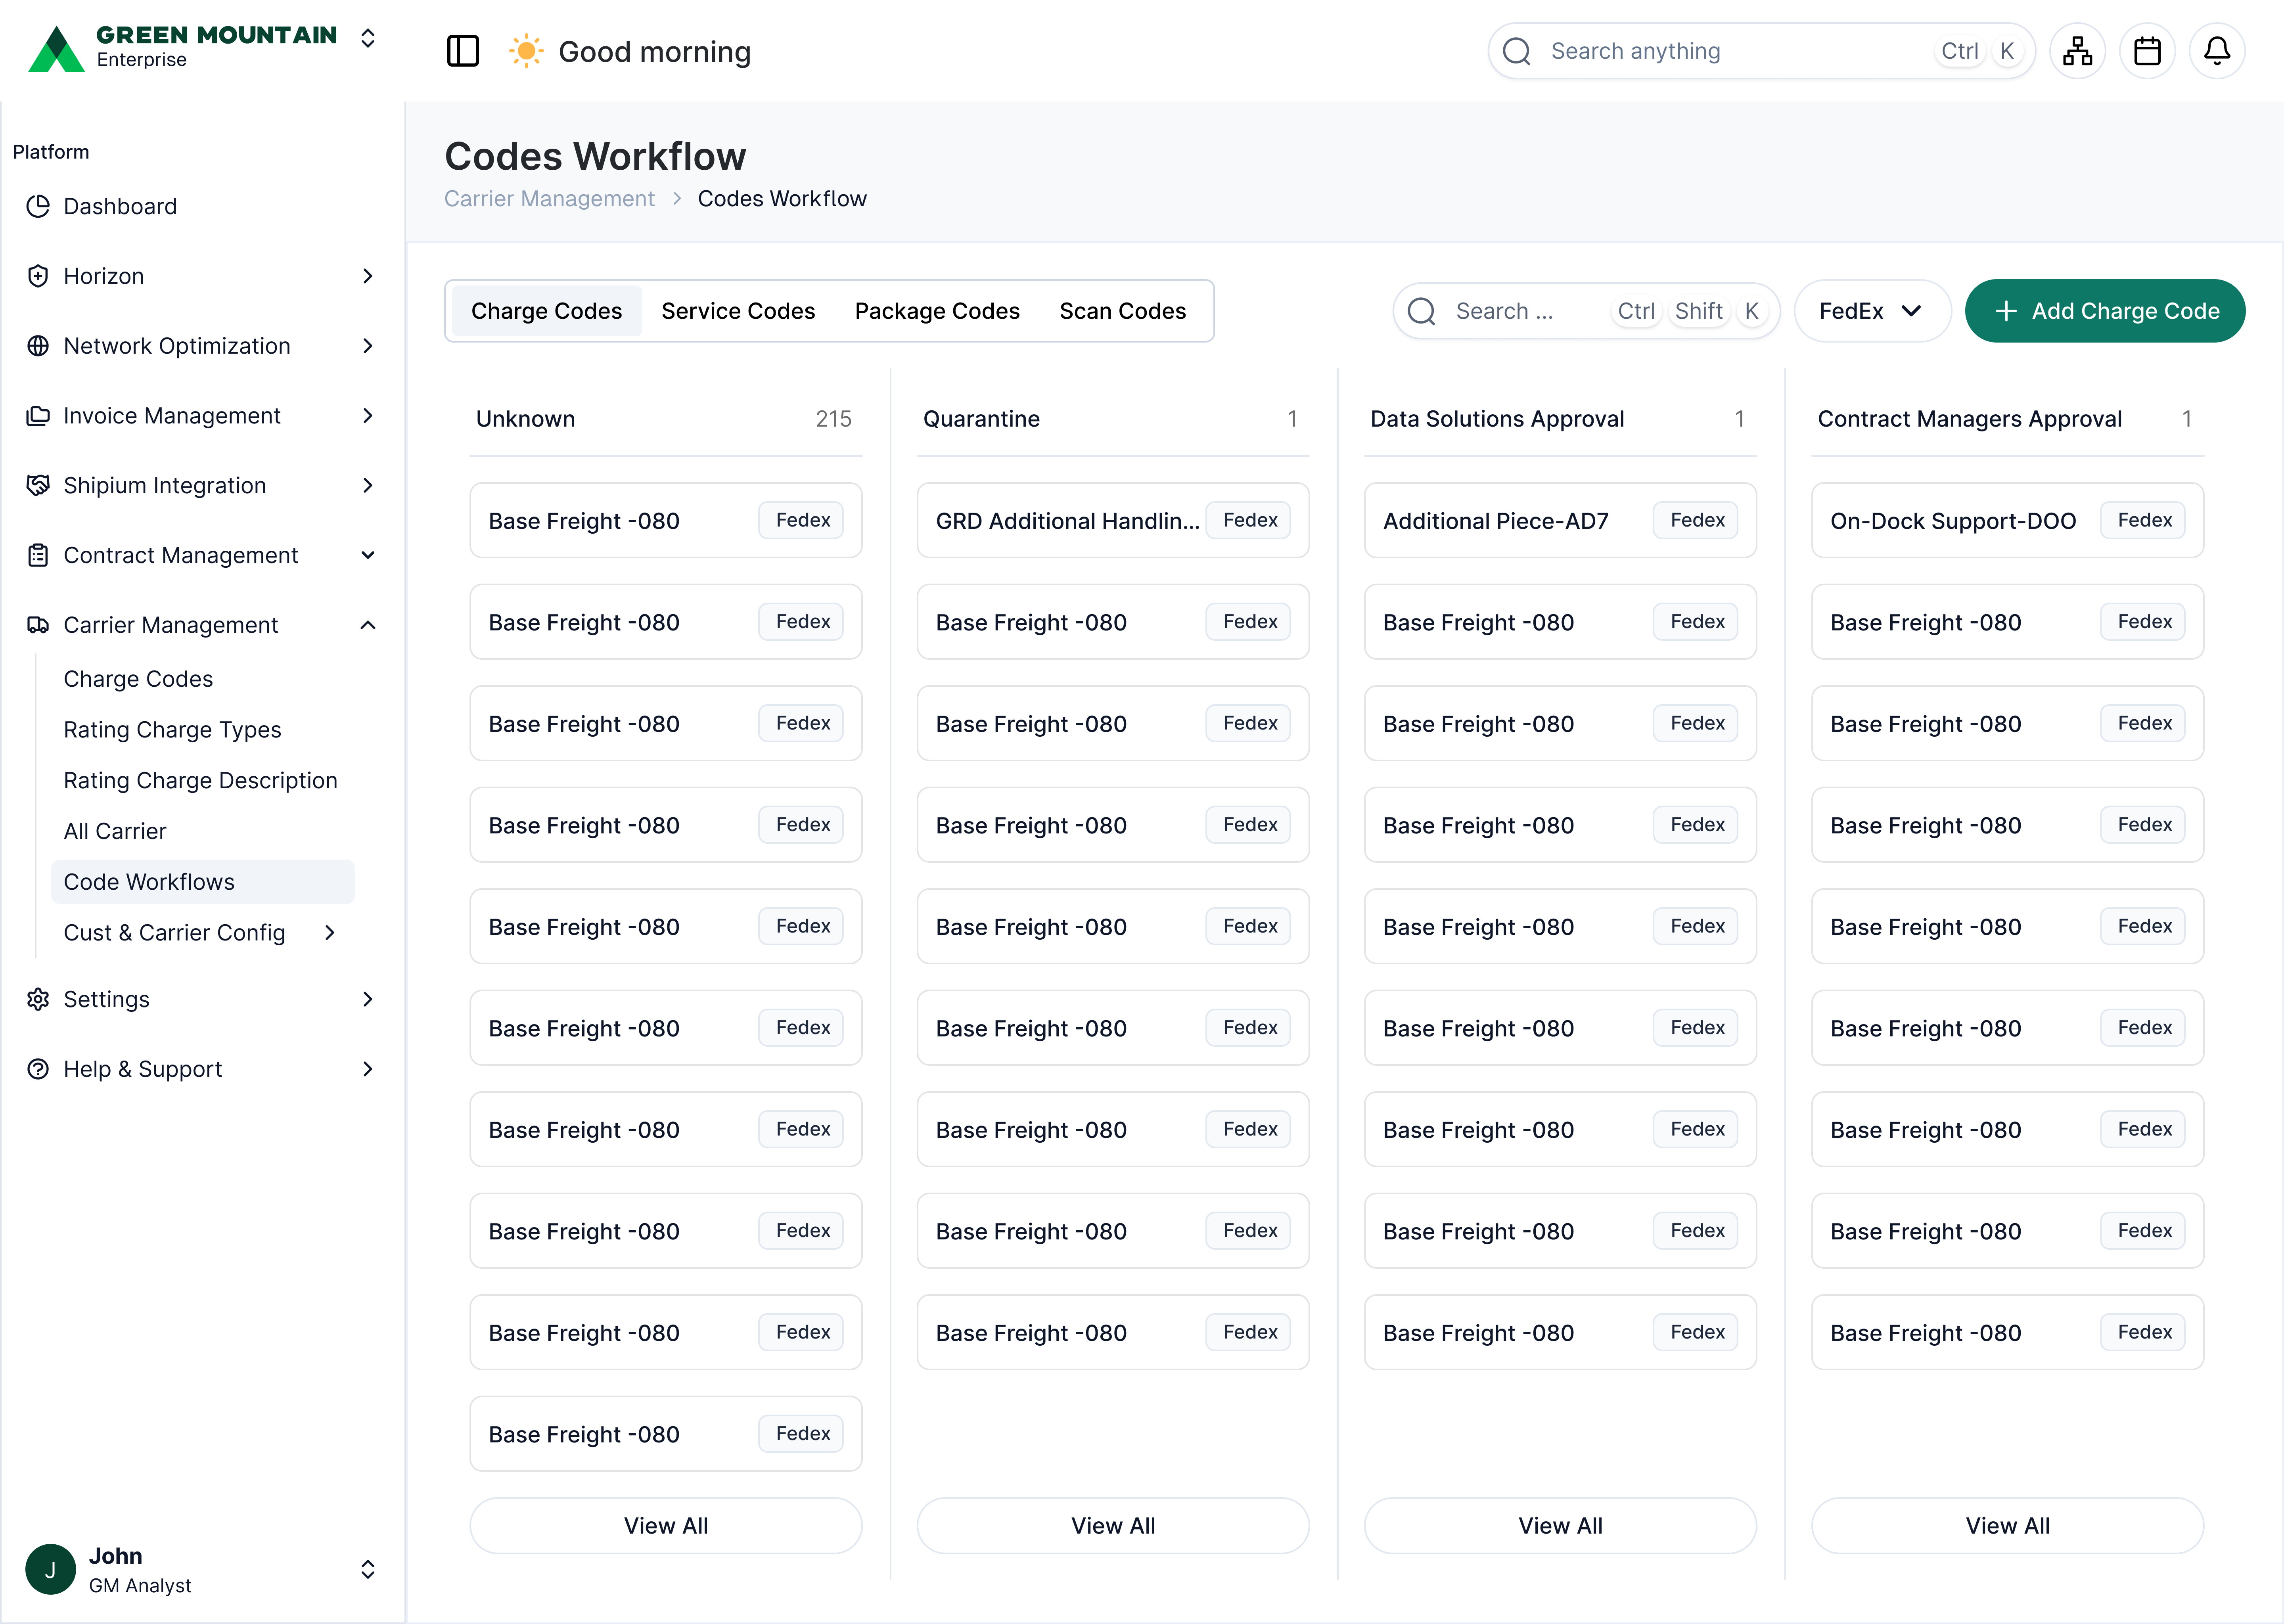Viewport: 2284px width, 1624px height.
Task: Expand the Settings chevron
Action: [x=368, y=999]
